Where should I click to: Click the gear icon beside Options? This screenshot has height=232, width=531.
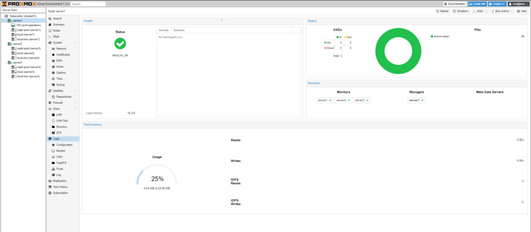click(x=53, y=72)
